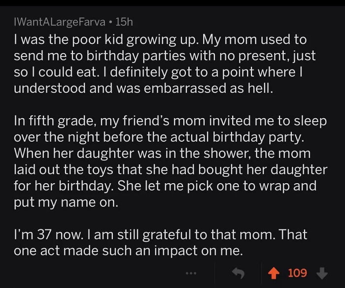Viewport: 345px width, 288px height.
Task: Downvote the comment by IWantALargeFarva
Action: click(321, 272)
